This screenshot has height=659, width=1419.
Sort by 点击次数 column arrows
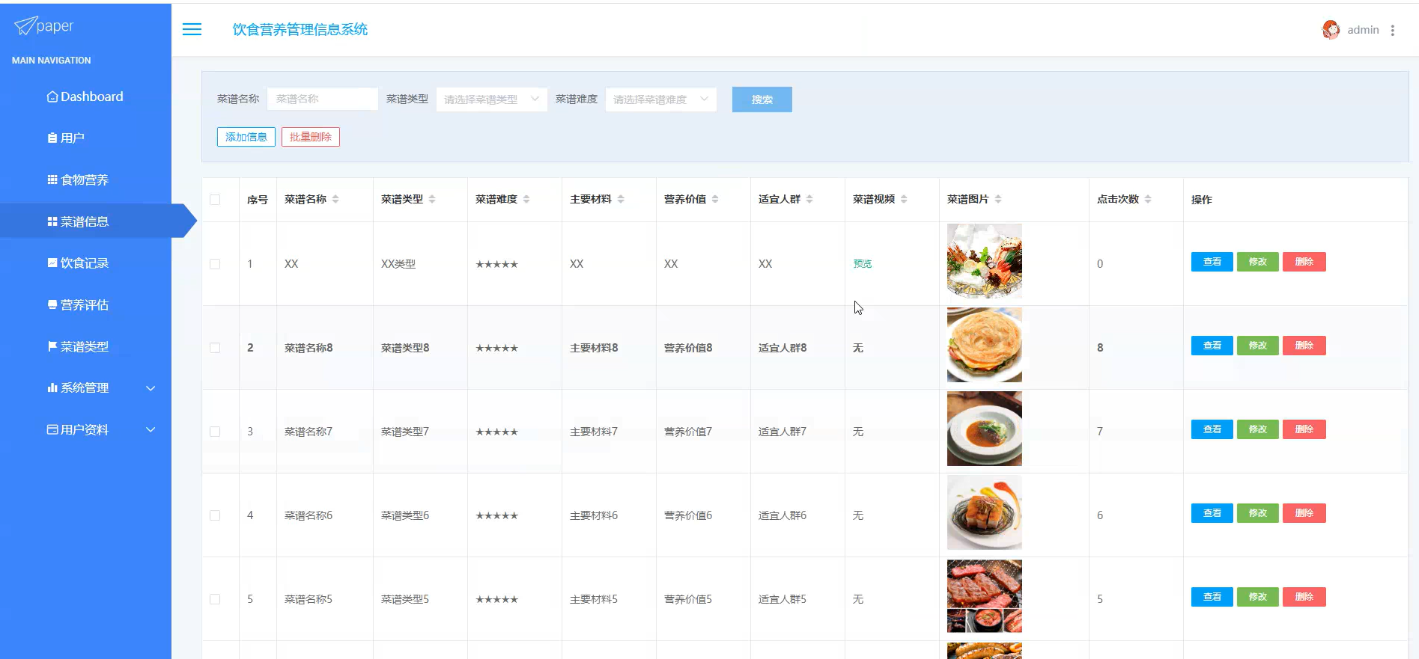tap(1148, 199)
